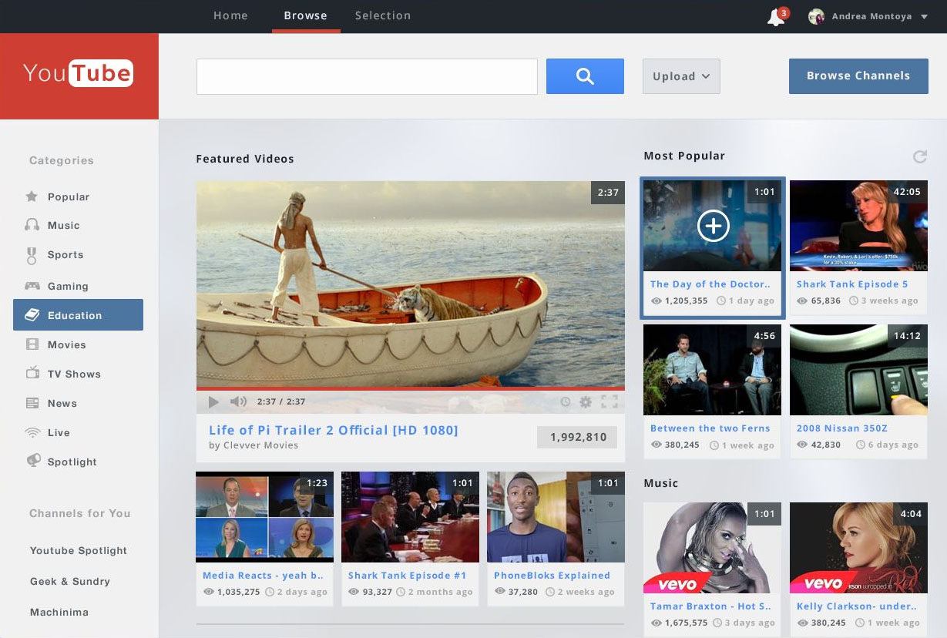Click the plus overlay on Day of the Doctor
Image resolution: width=947 pixels, height=638 pixels.
coord(714,226)
